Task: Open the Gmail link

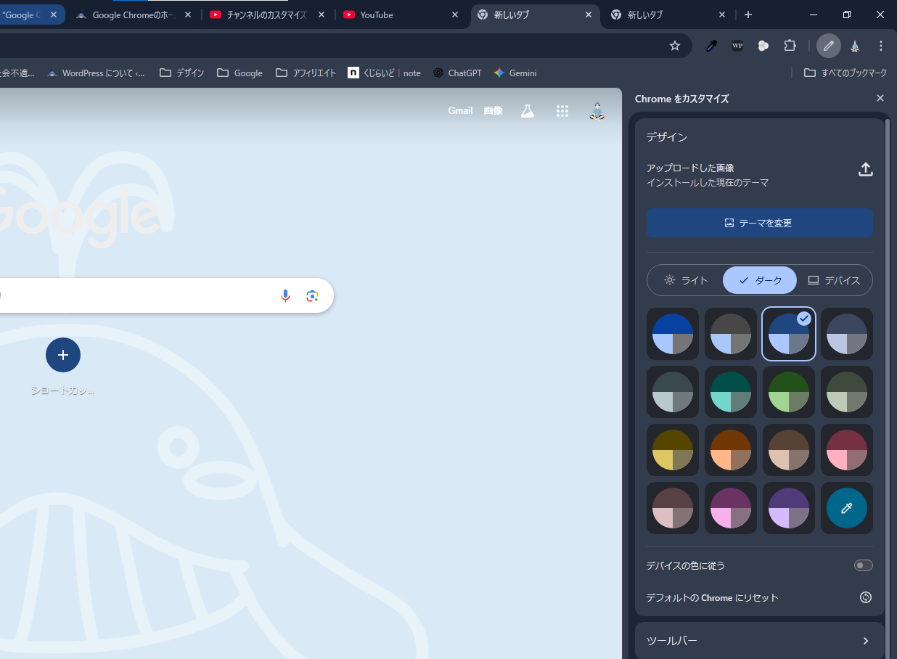Action: (x=460, y=111)
